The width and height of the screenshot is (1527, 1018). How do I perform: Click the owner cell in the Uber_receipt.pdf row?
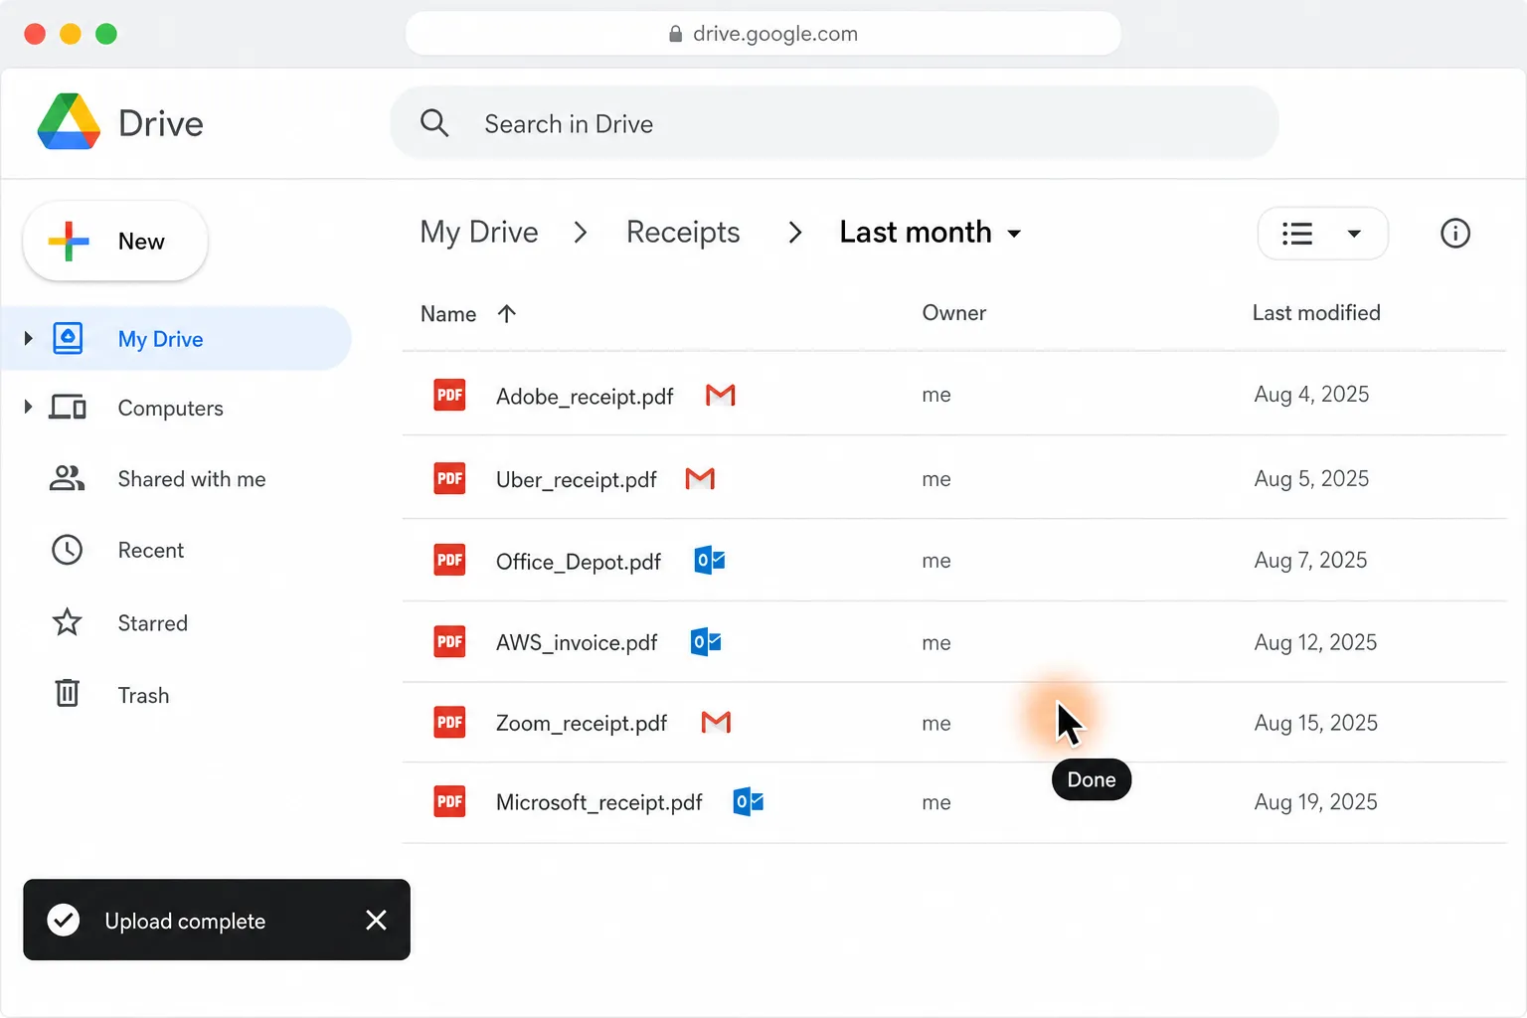click(x=936, y=479)
